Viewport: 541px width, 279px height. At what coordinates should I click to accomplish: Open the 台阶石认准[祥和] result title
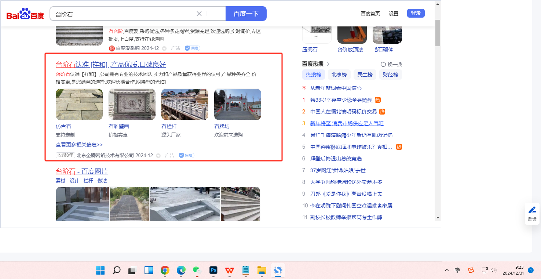pos(111,65)
